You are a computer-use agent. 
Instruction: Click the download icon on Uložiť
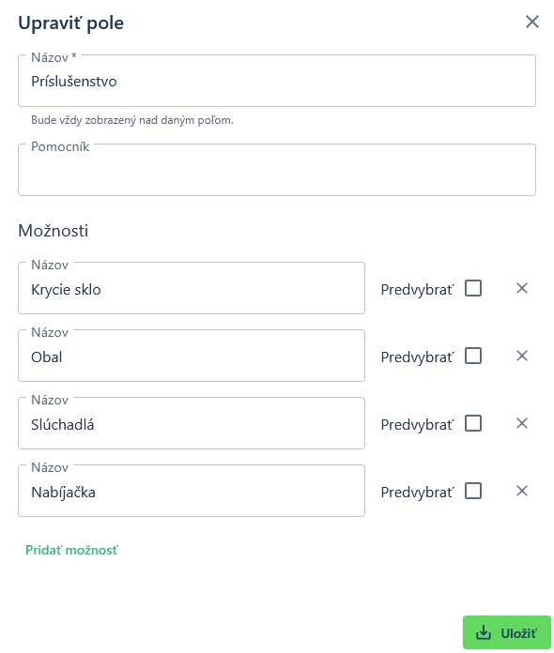pos(484,632)
